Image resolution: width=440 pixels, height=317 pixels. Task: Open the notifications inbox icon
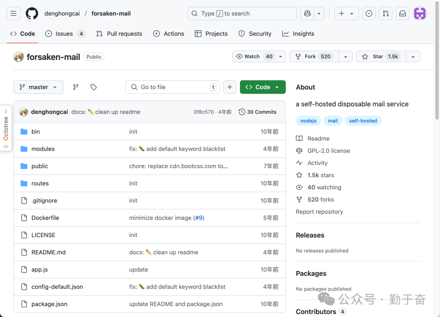403,13
